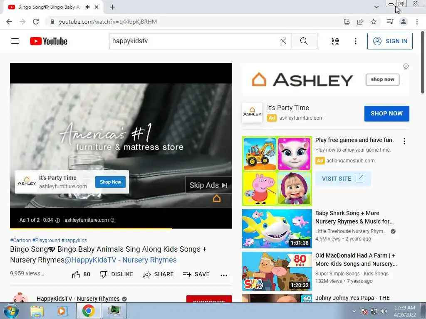The image size is (426, 319).
Task: Go back in browser history
Action: (x=9, y=22)
